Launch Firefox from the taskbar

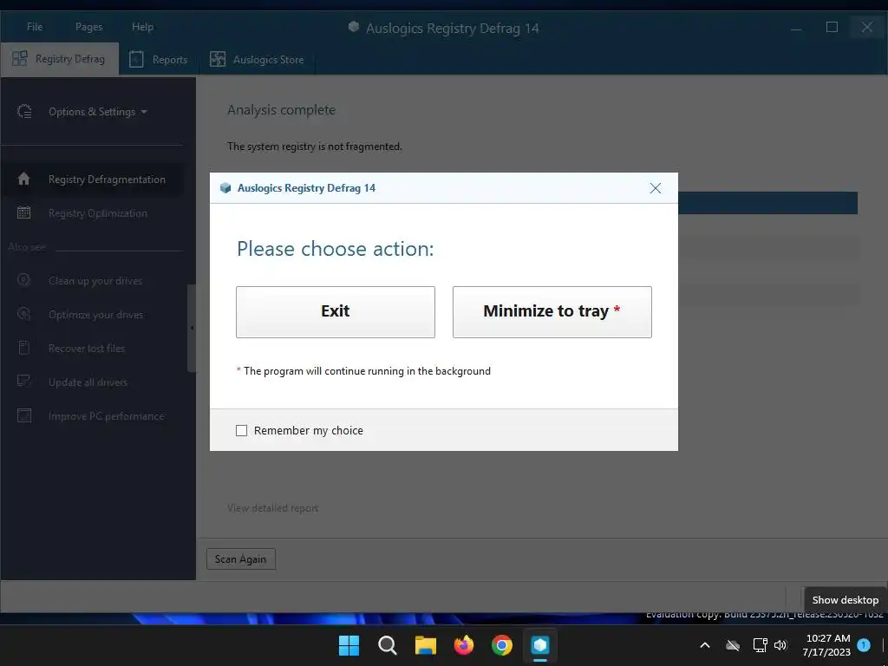click(464, 645)
